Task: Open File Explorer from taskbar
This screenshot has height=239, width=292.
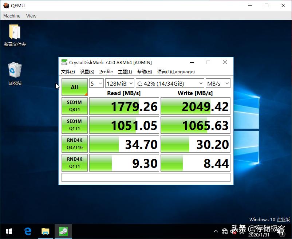Action: [45, 231]
